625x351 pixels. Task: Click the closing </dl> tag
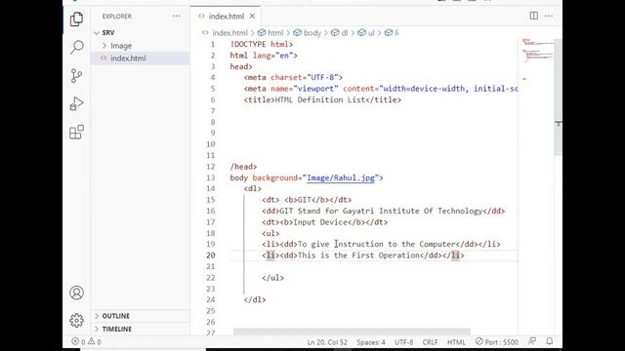coord(255,299)
